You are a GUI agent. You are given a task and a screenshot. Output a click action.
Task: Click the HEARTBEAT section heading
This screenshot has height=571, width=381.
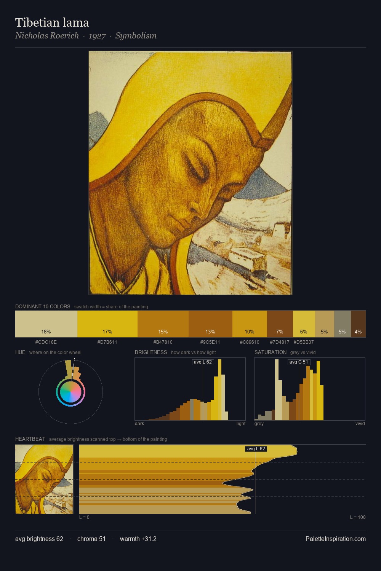pos(30,439)
